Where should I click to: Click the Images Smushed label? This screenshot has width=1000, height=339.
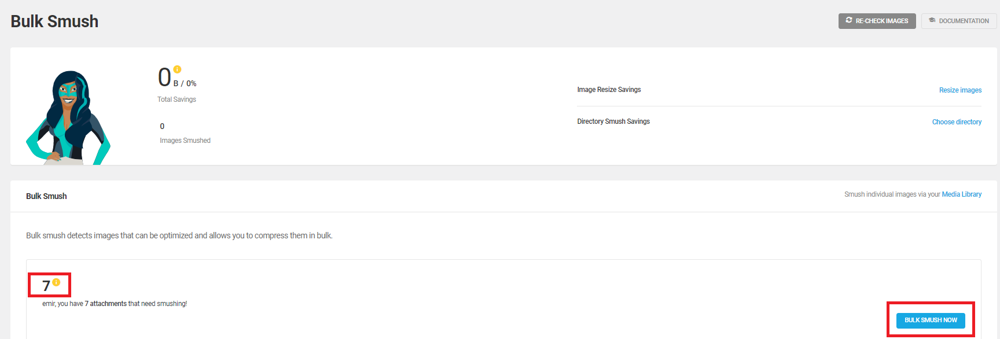tap(185, 141)
